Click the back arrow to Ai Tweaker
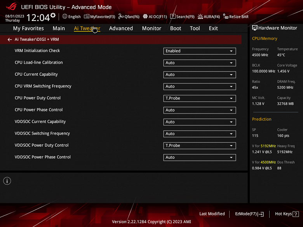 coord(10,40)
